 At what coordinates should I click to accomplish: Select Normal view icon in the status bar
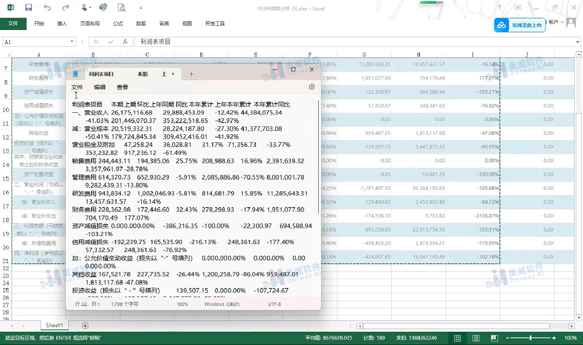coord(457,338)
